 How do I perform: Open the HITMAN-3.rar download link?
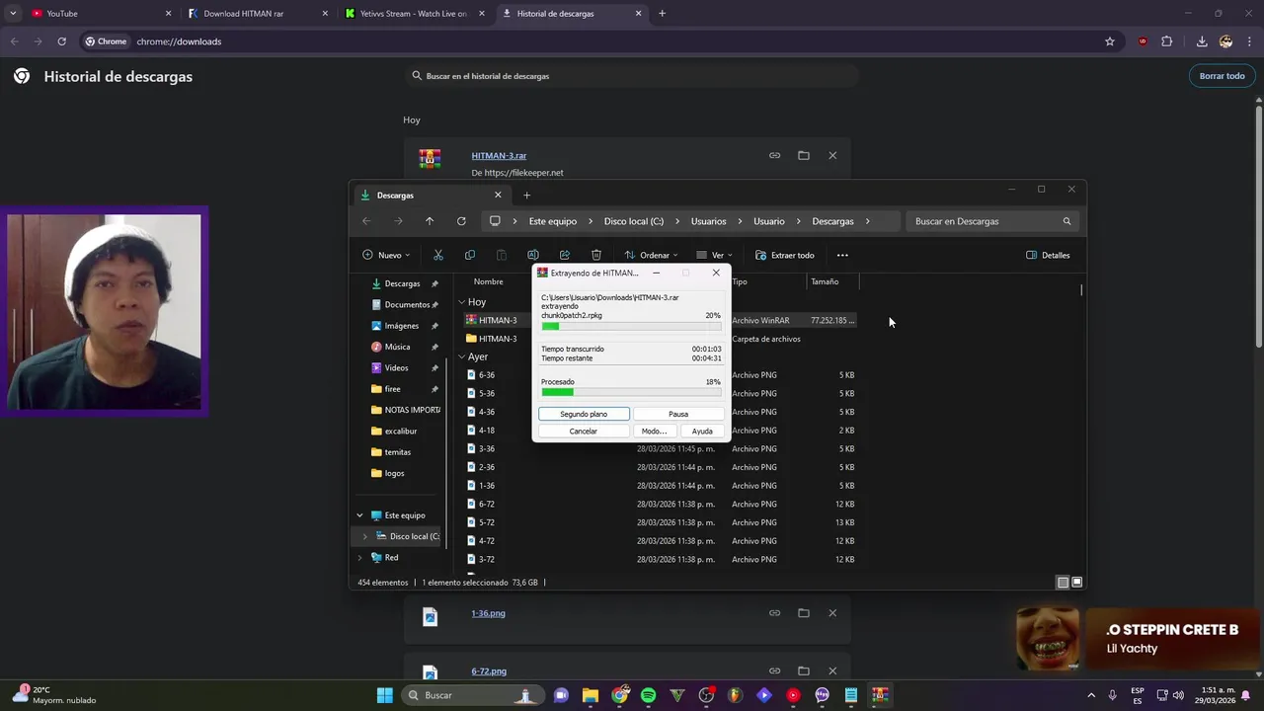point(499,155)
